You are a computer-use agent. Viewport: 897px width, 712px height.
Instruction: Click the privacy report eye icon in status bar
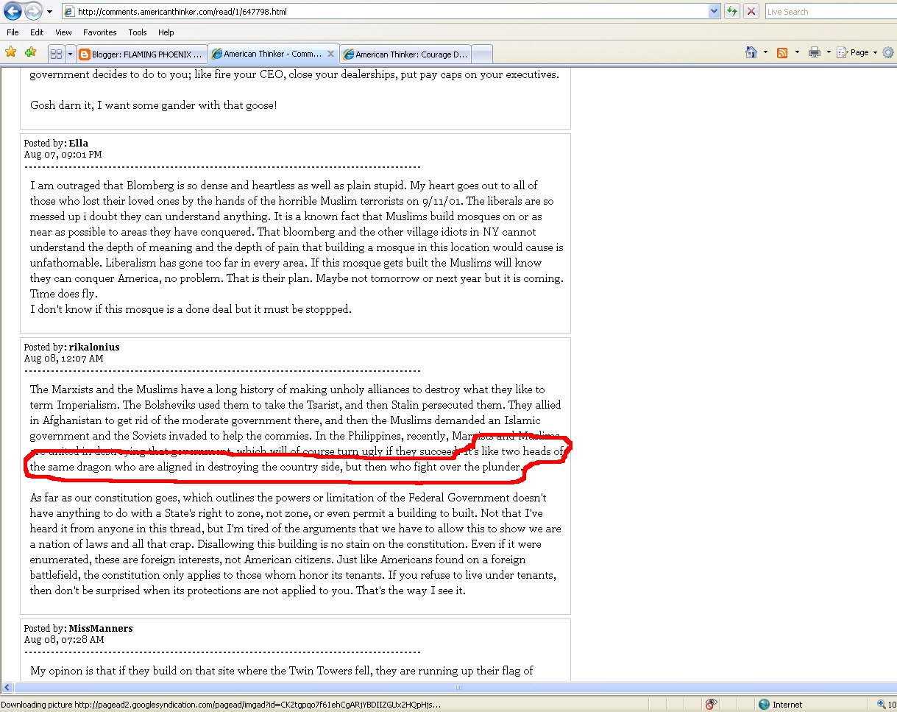711,704
